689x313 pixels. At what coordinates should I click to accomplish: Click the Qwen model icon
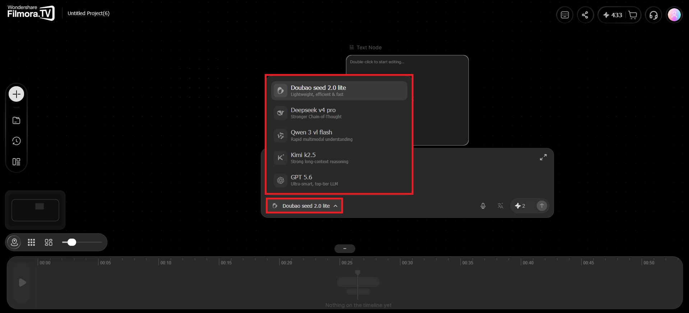click(x=281, y=135)
